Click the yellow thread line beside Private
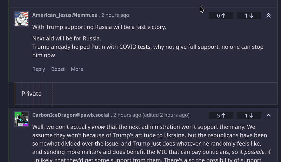 [15, 94]
